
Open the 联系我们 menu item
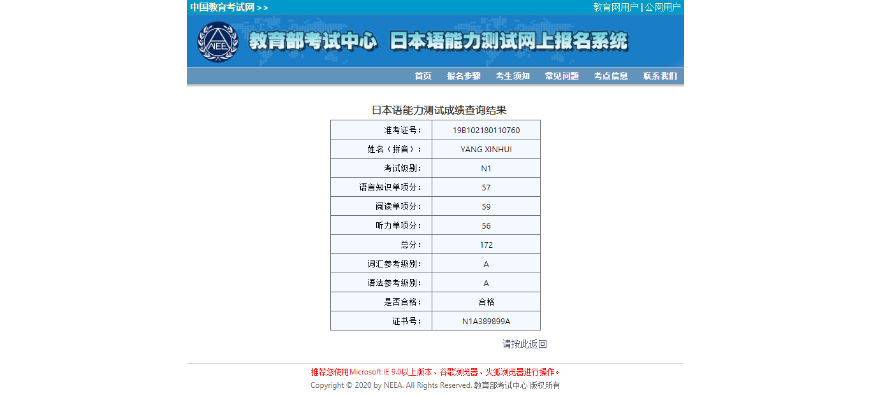660,76
